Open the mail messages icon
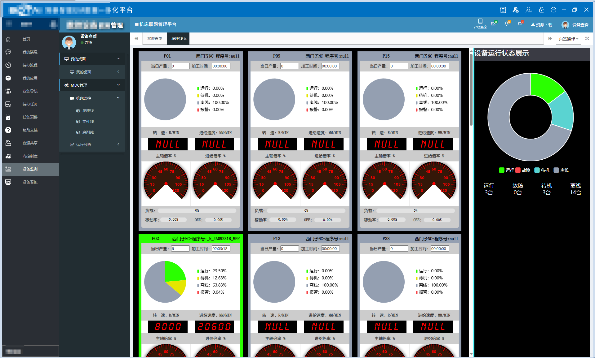595x358 pixels. [493, 24]
